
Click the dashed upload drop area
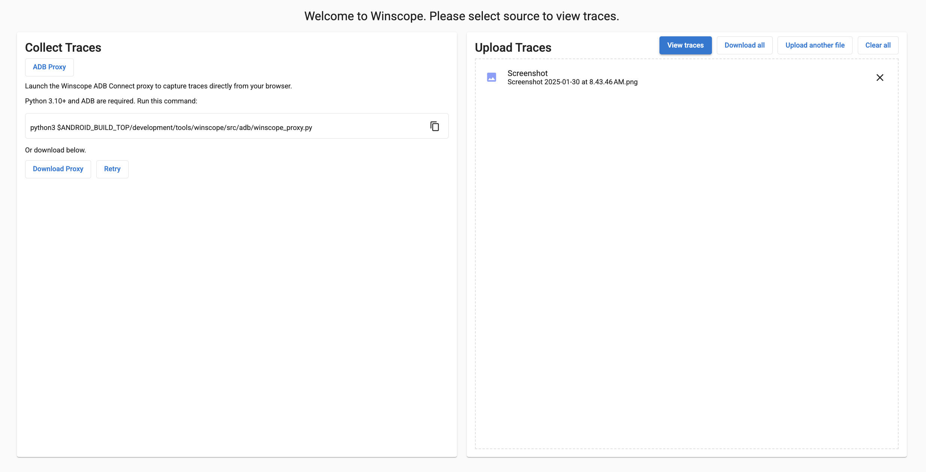pos(686,262)
